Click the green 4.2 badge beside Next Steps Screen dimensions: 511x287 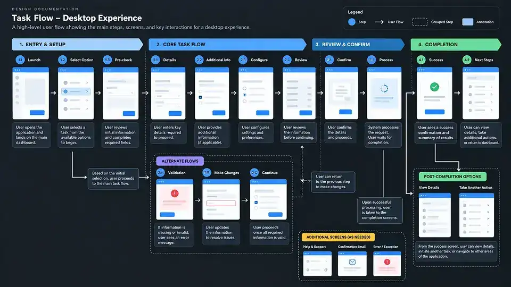(x=467, y=60)
